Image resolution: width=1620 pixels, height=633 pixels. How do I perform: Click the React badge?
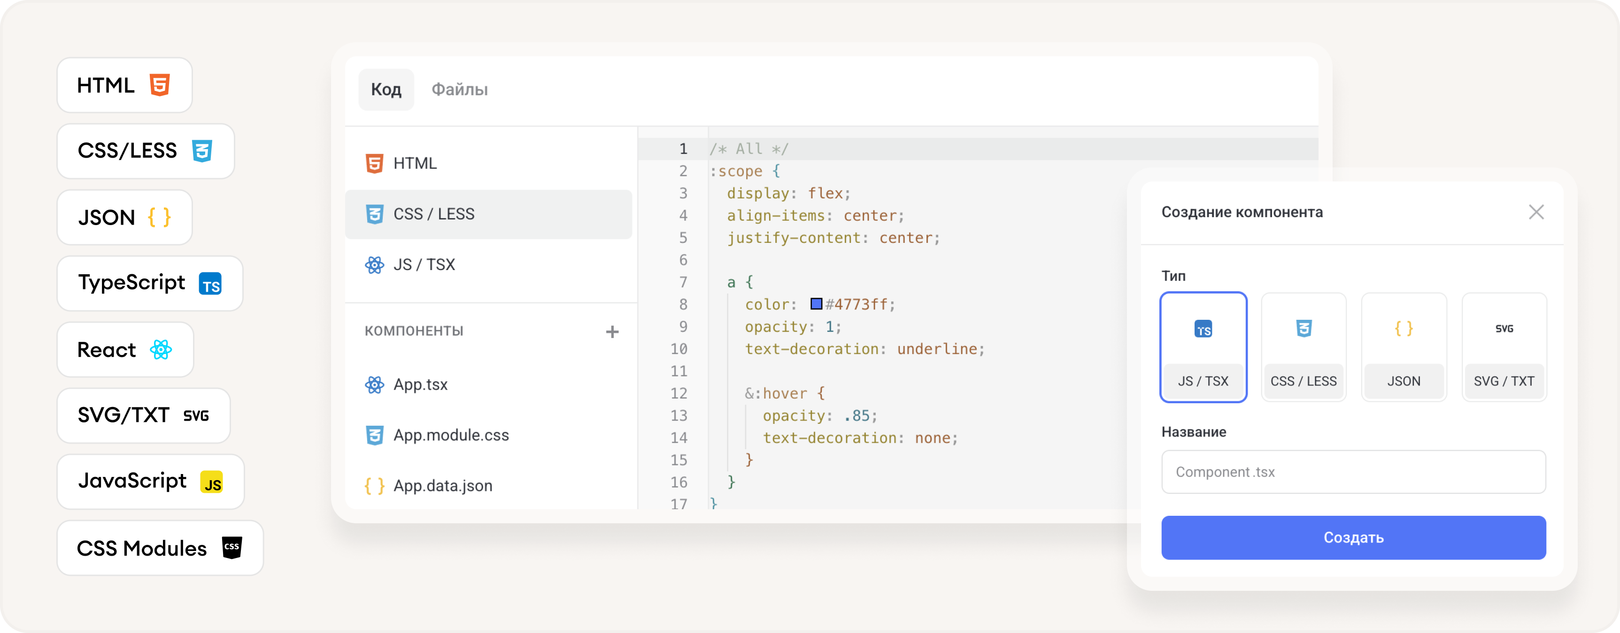125,350
